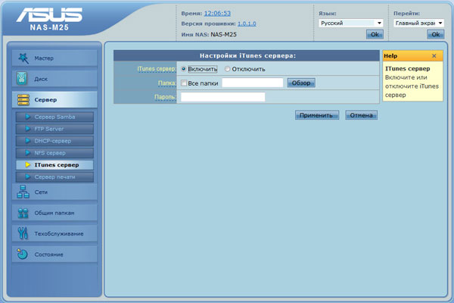454x303 pixels.
Task: Click the Папка field label
Action: coord(166,83)
